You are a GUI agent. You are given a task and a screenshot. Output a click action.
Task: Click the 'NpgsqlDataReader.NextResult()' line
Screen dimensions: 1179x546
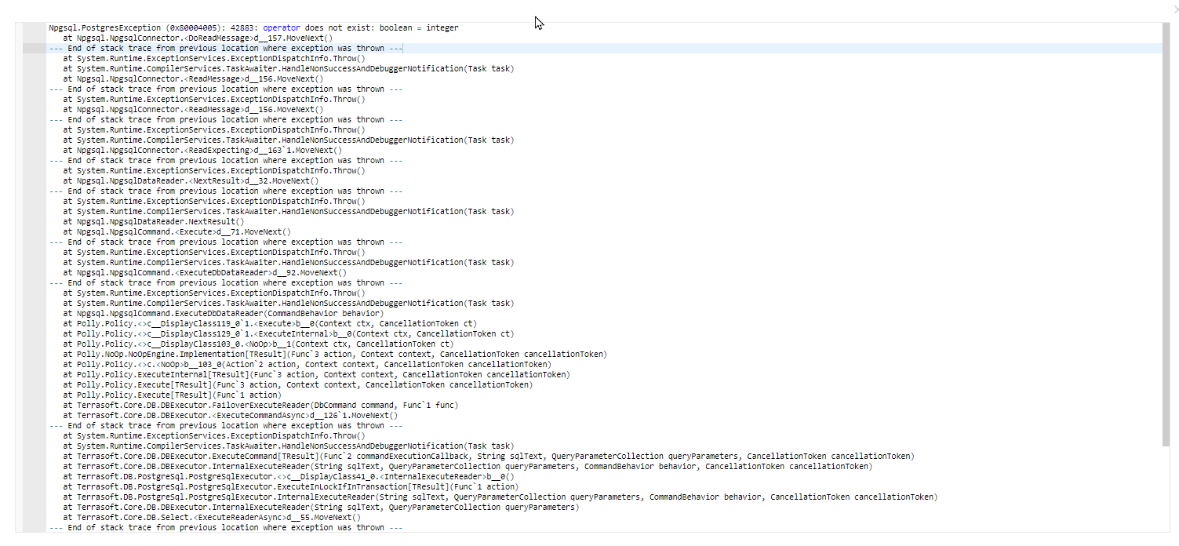click(154, 221)
